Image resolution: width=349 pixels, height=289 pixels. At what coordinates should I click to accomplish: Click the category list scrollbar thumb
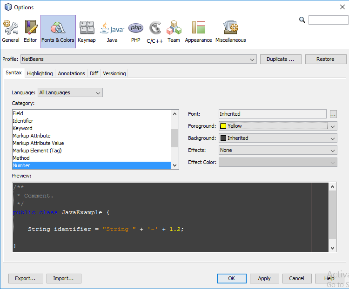point(174,138)
